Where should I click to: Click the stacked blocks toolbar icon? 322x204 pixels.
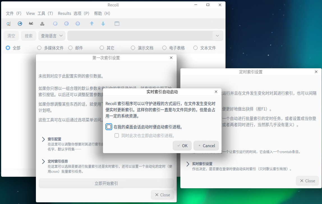pyautogui.click(x=42, y=24)
